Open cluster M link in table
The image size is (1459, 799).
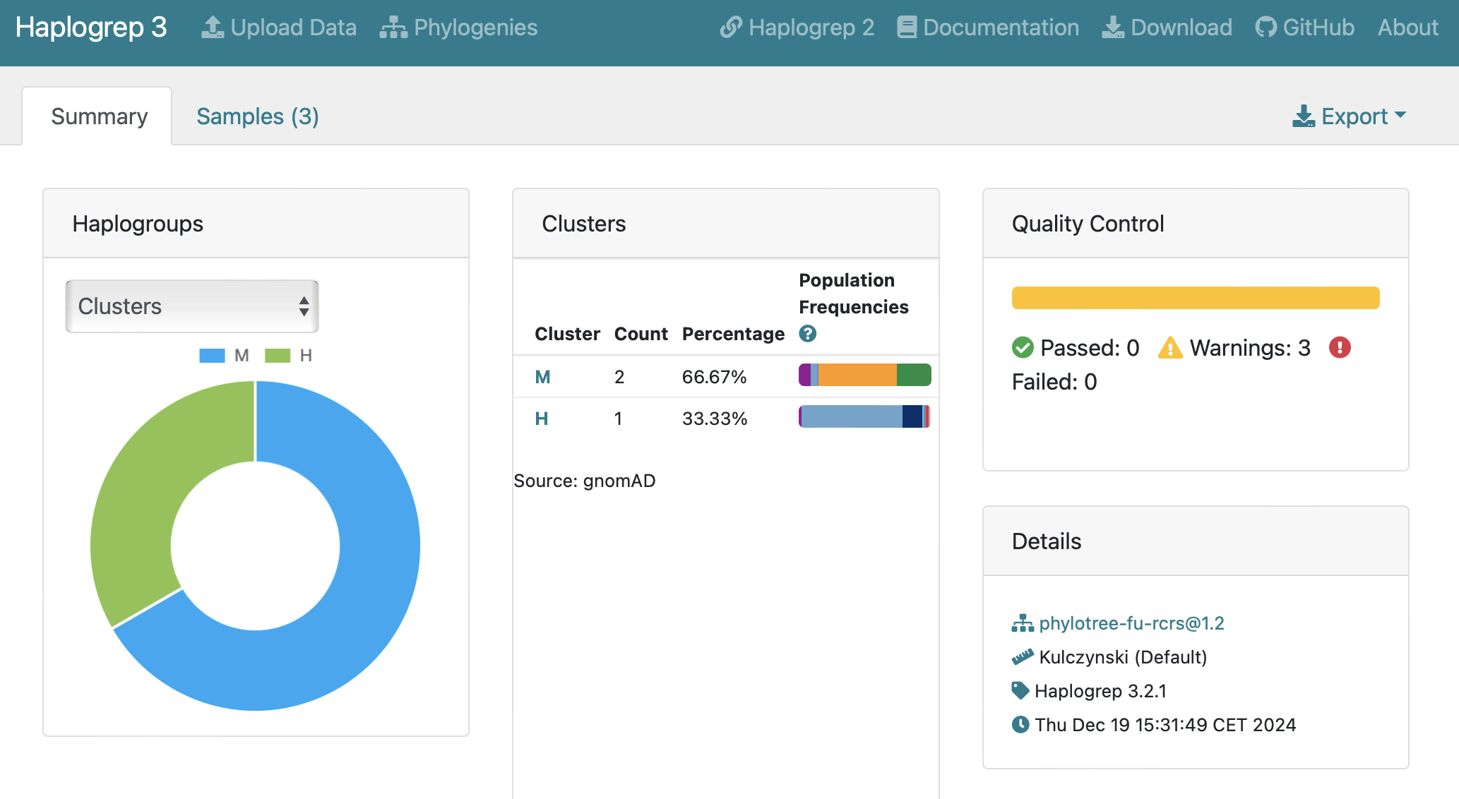point(542,377)
